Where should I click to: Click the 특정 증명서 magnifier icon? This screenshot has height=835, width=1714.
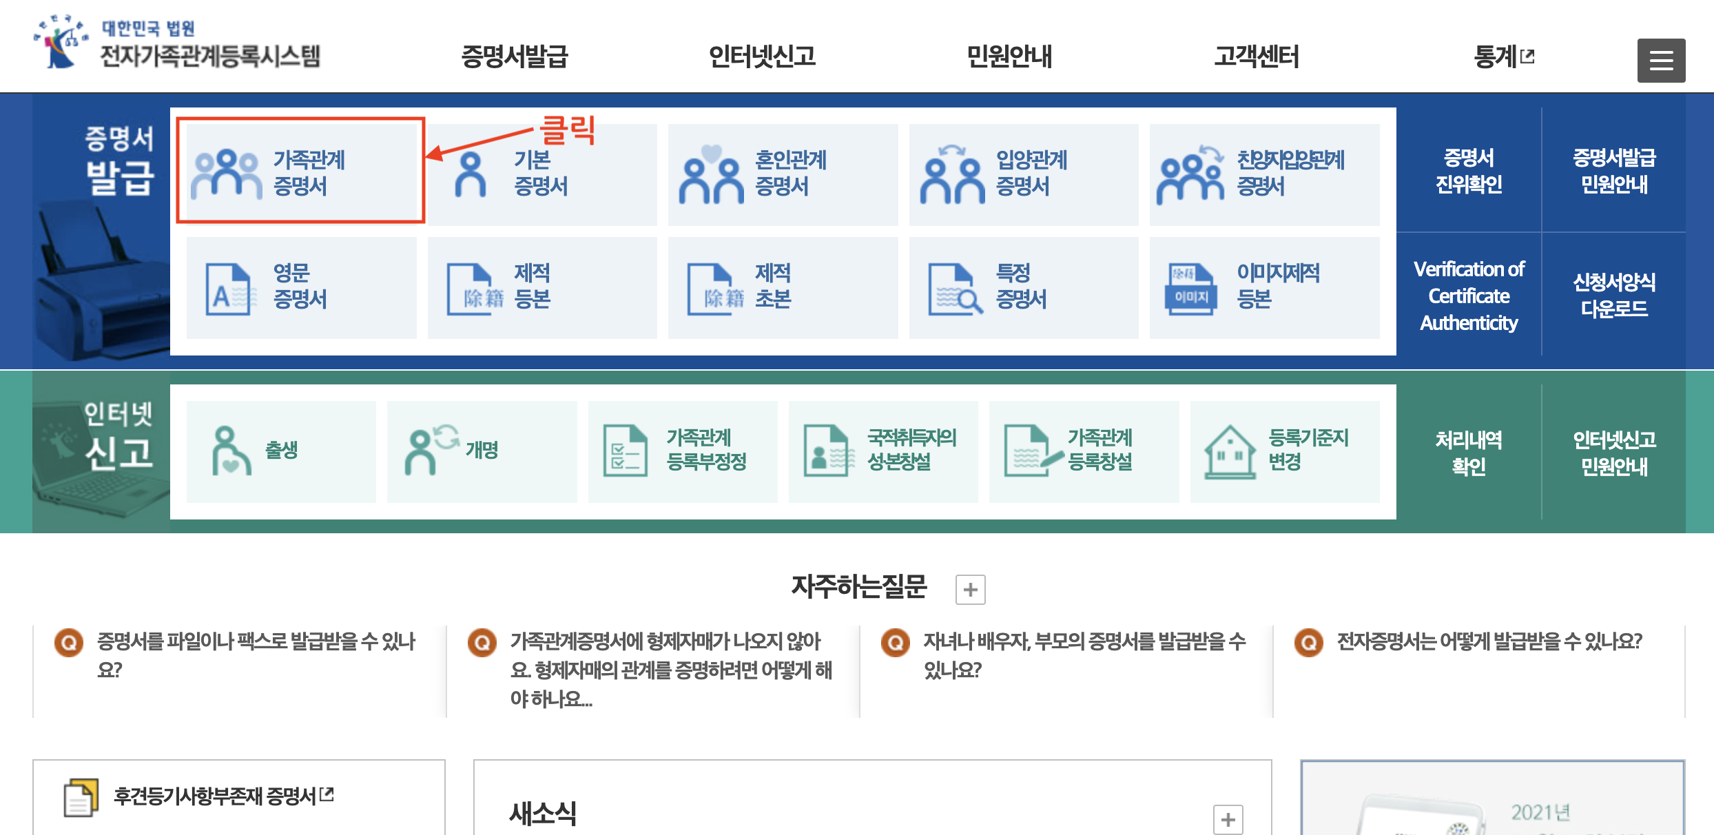(x=955, y=289)
